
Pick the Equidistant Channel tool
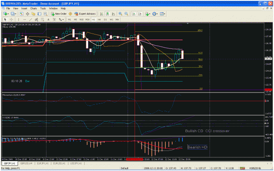[36, 20]
